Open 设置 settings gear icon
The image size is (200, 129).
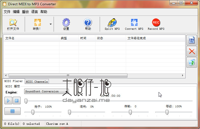click(66, 24)
